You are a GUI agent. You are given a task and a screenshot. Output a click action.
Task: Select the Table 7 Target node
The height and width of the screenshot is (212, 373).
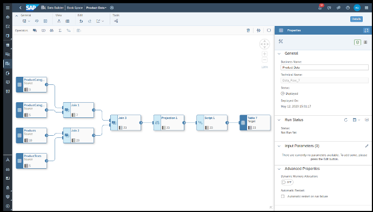(255, 123)
